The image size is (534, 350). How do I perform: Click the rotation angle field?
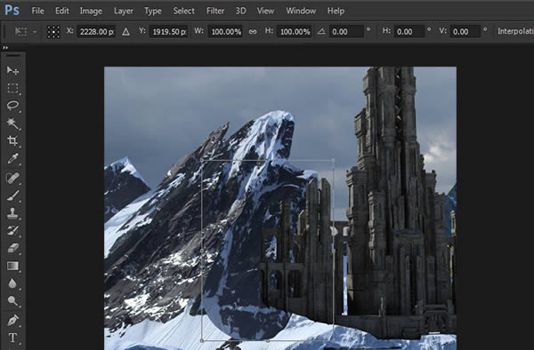point(346,32)
